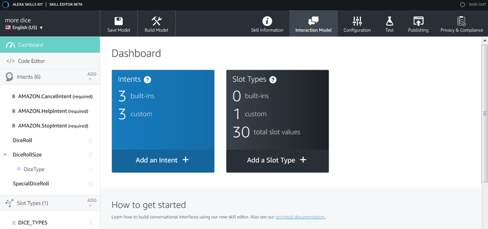Screen dimensions: 488x229
Task: Click bookmark icon beside AMAZON.StopIntent
Action: pos(13,126)
